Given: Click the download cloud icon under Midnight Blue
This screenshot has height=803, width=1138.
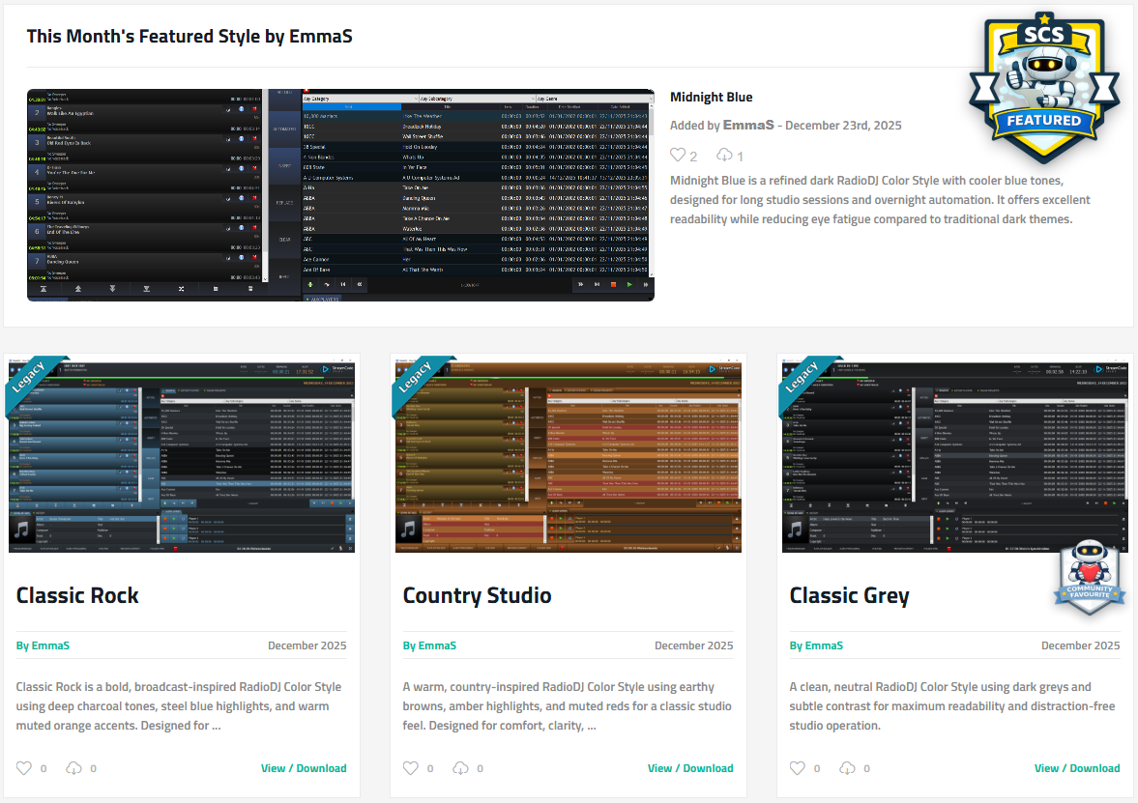Looking at the screenshot, I should (724, 156).
